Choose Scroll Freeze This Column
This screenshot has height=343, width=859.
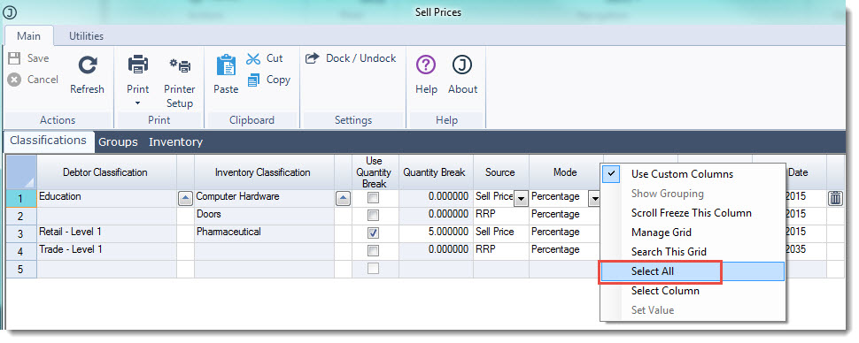click(x=693, y=213)
